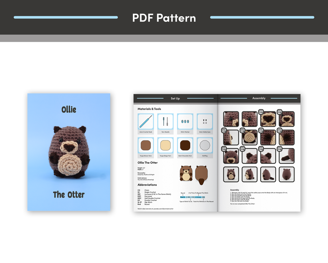Pick the Toupe Beige Yarn swatch

165,146
